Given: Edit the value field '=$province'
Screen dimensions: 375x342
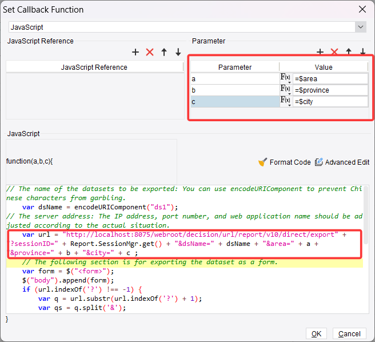Looking at the screenshot, I should tap(330, 90).
